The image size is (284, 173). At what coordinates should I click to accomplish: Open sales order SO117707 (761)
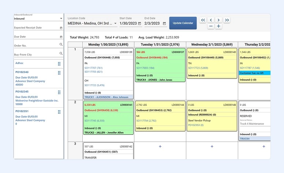pyautogui.click(x=93, y=68)
